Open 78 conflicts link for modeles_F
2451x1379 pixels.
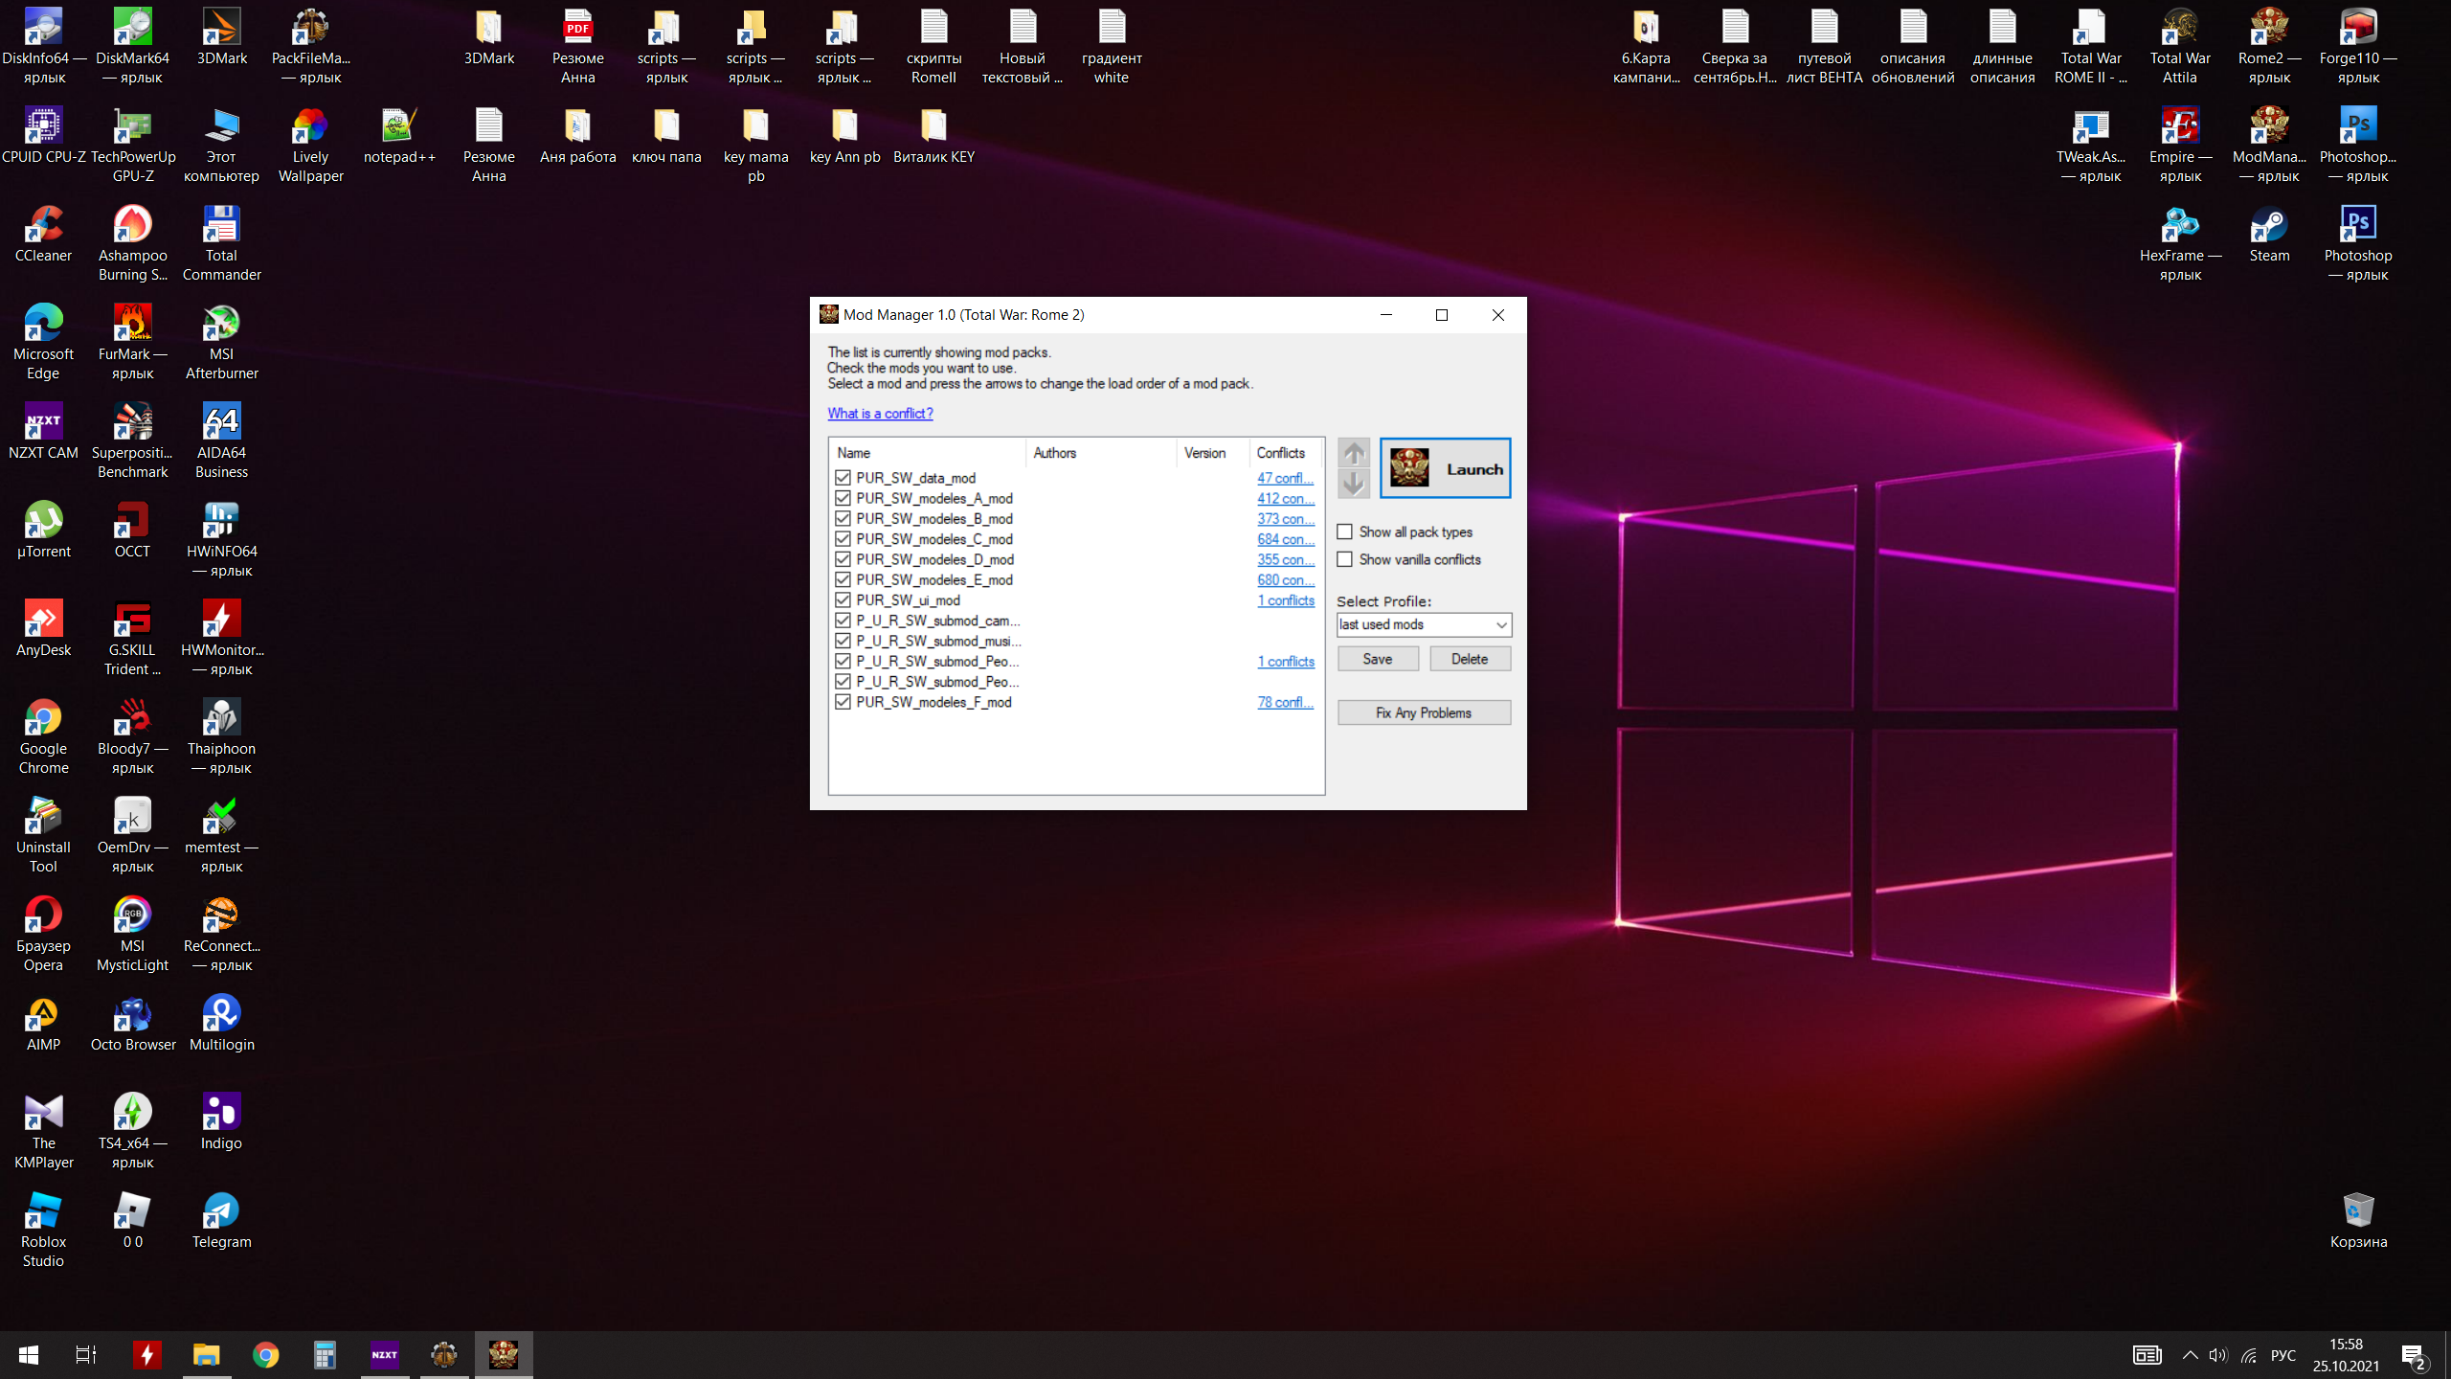tap(1285, 702)
